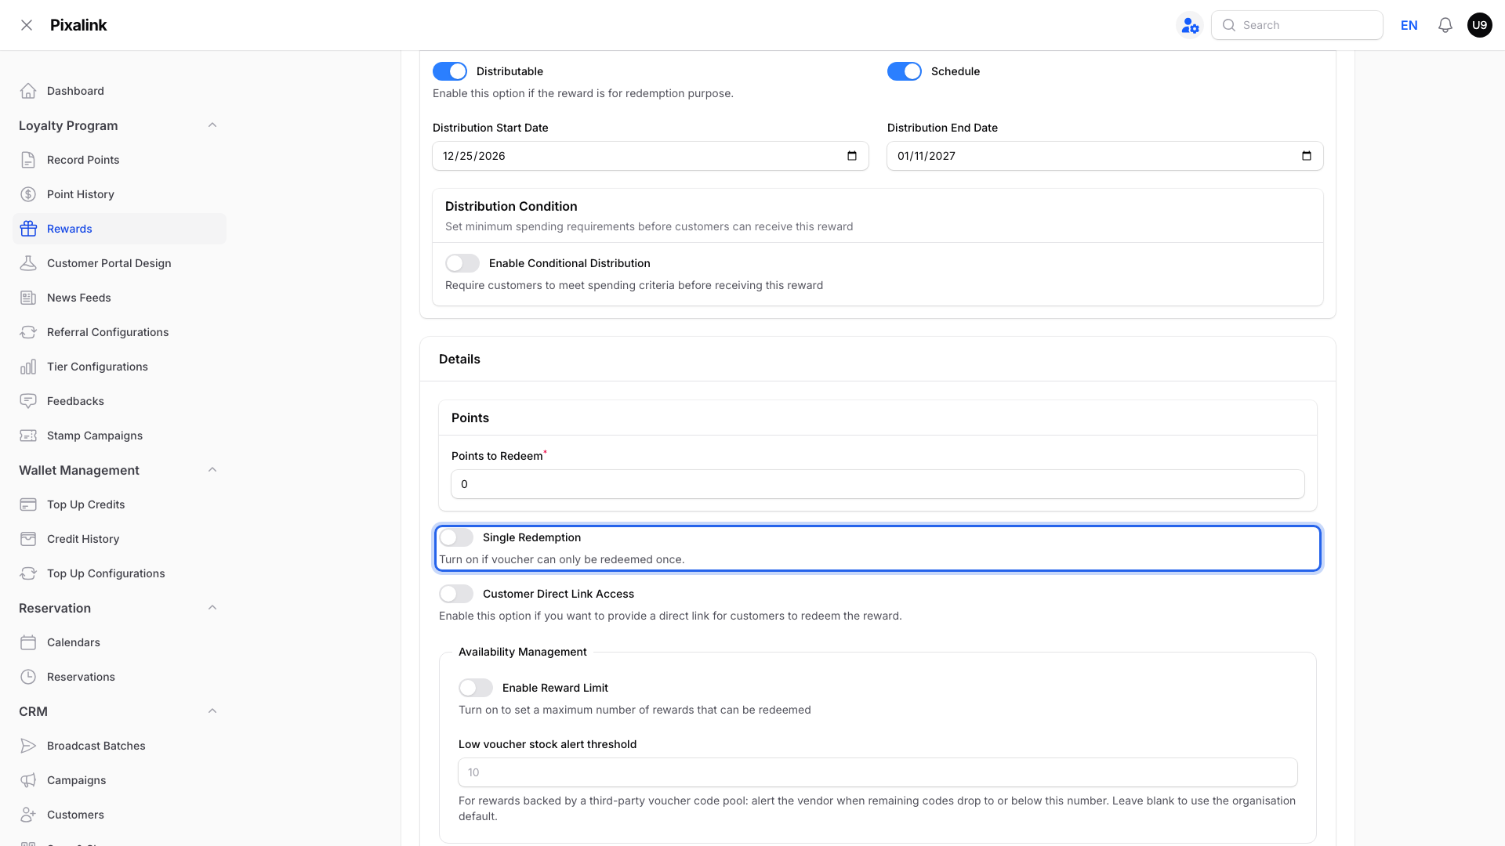The height and width of the screenshot is (846, 1505).
Task: Click the Campaigns megaphone icon
Action: point(28,780)
